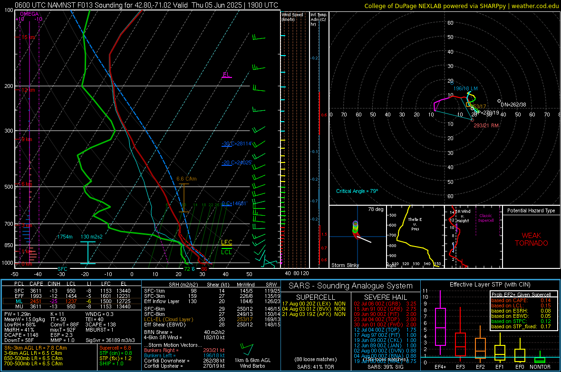Click the Potential Hazard Type header

click(x=531, y=210)
